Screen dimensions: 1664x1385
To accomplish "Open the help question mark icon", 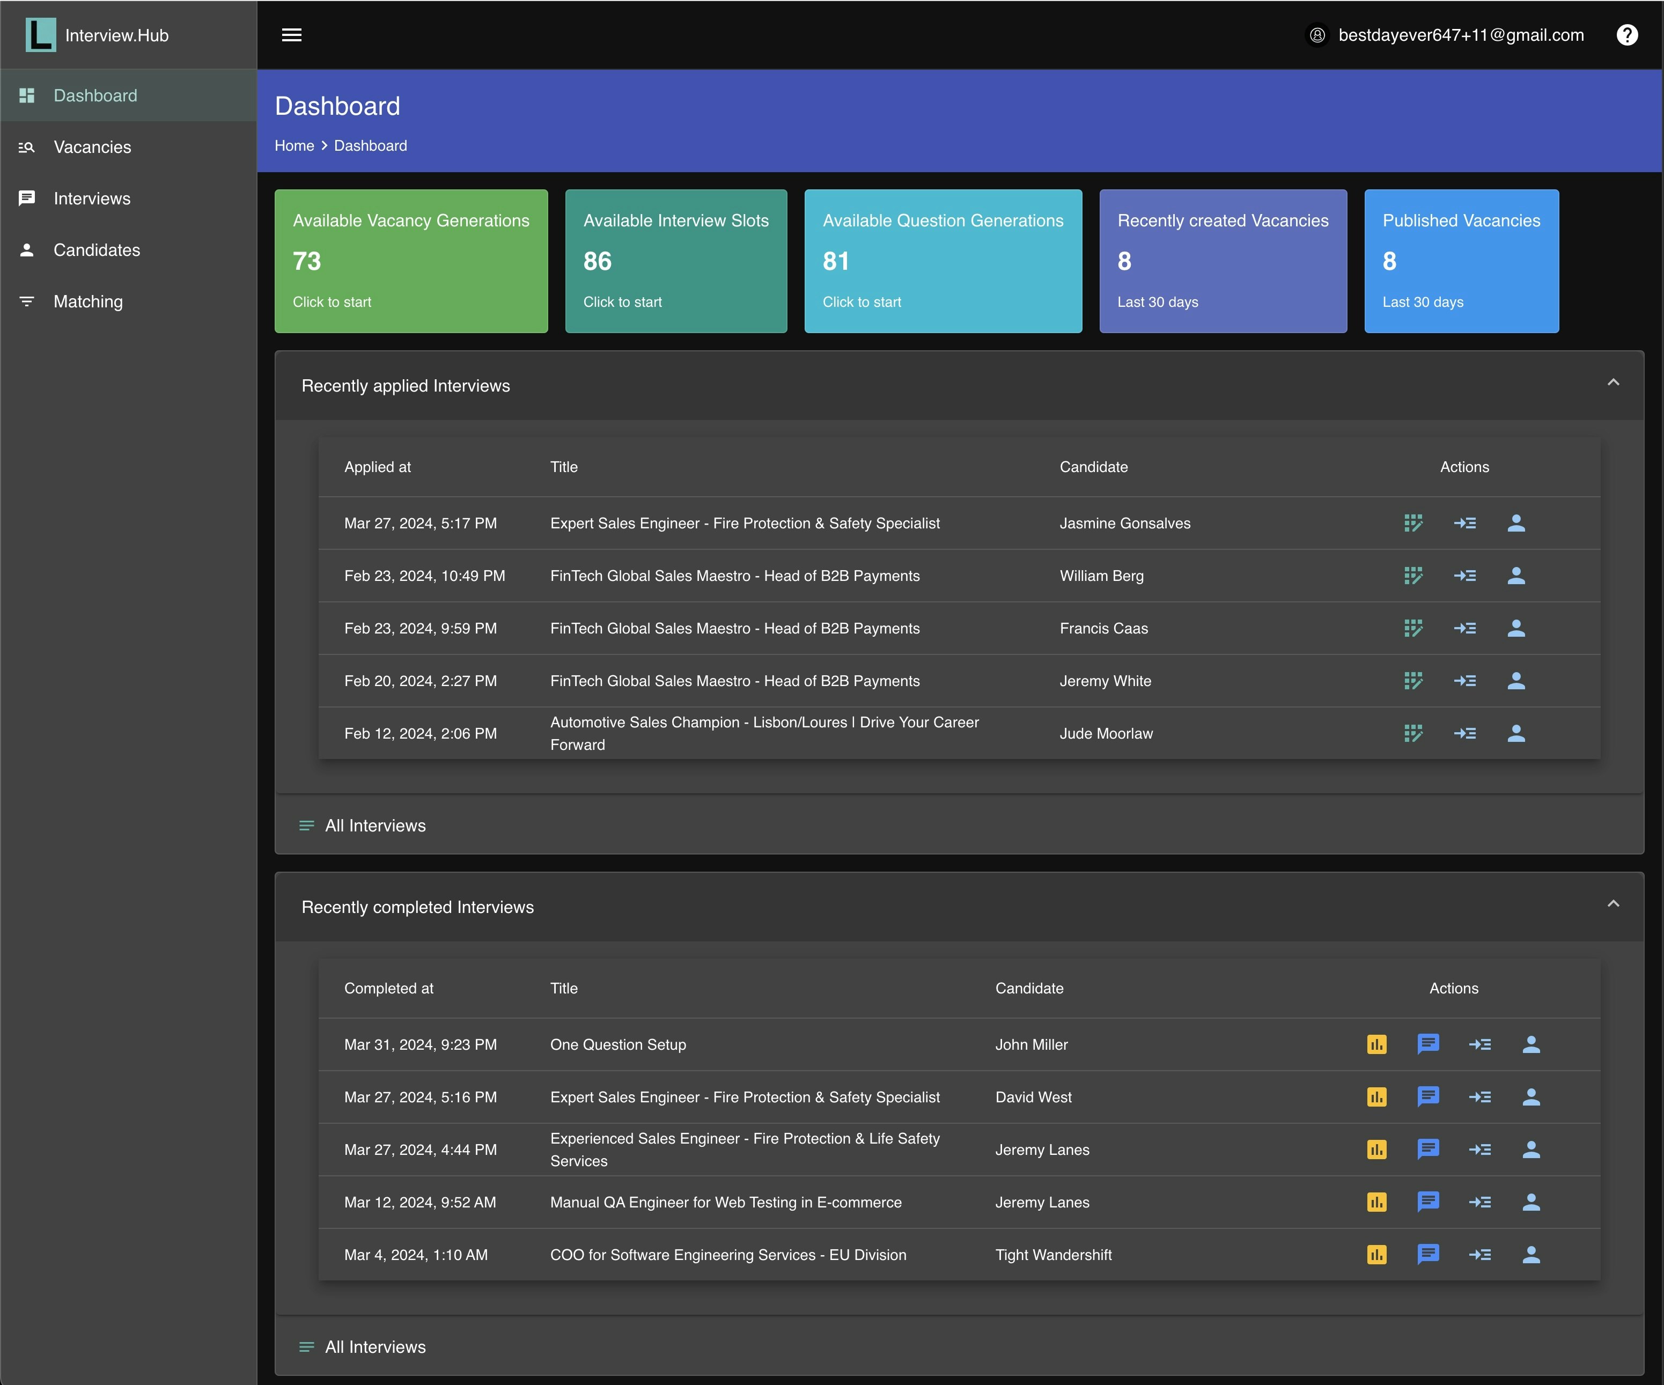I will pos(1627,35).
